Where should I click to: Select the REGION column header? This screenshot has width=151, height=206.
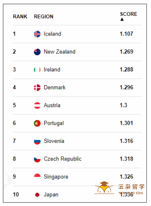(44, 17)
